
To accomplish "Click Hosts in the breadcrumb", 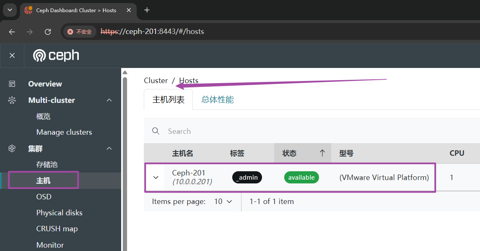I will (x=189, y=80).
